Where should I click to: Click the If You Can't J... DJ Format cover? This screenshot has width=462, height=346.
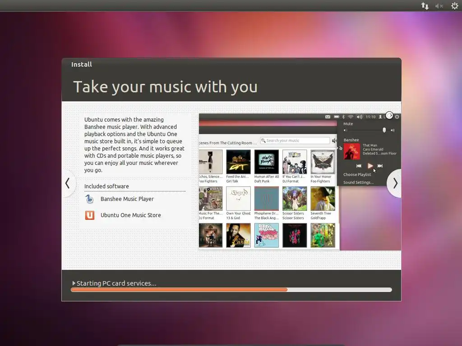click(x=294, y=162)
